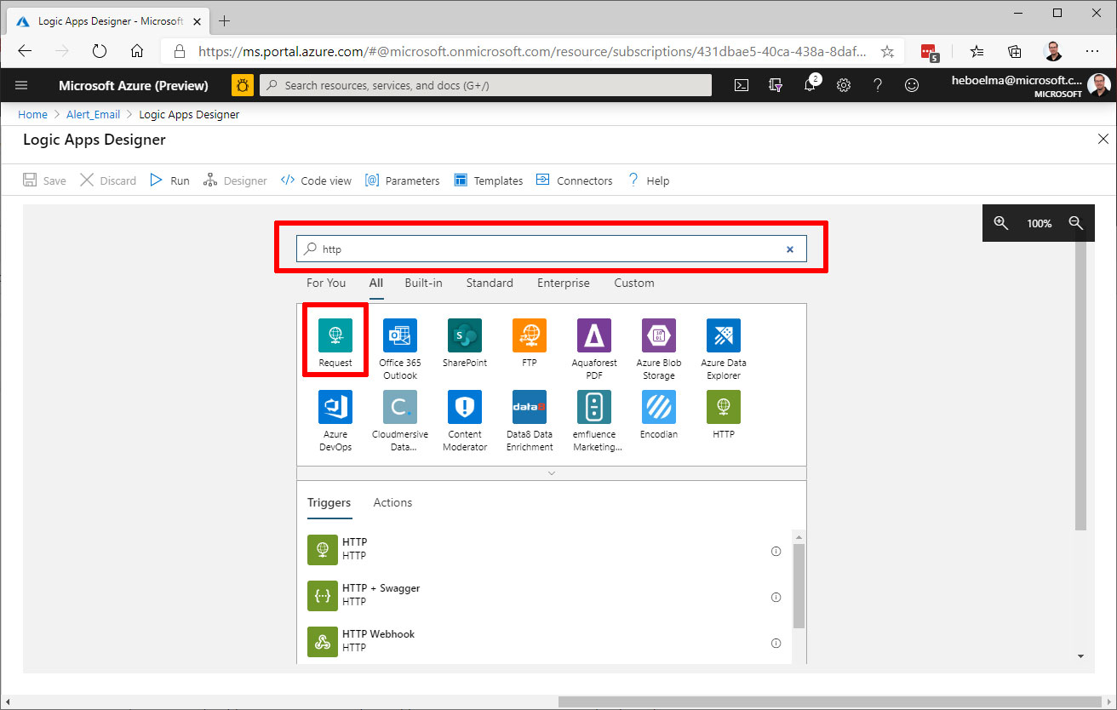View Azure notifications bell
The image size is (1117, 710).
pyautogui.click(x=811, y=85)
